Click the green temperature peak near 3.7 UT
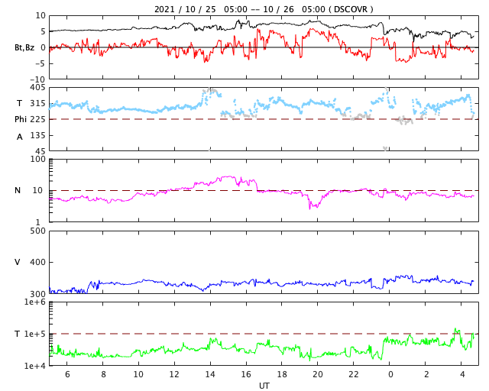This screenshot has width=489, height=391. click(x=456, y=331)
